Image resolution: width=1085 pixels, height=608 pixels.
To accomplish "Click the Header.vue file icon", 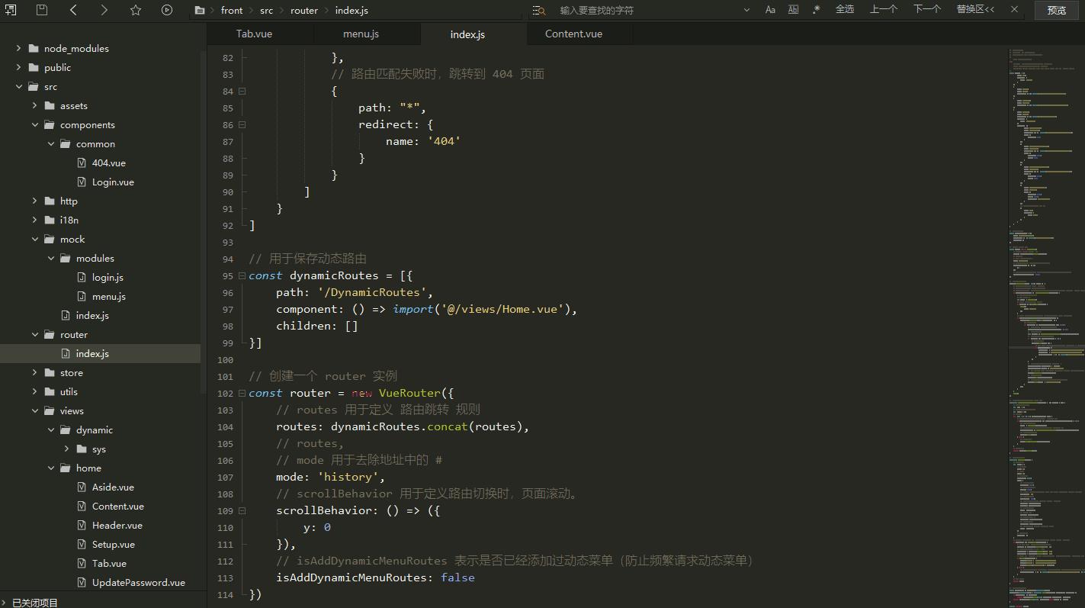I will click(82, 525).
